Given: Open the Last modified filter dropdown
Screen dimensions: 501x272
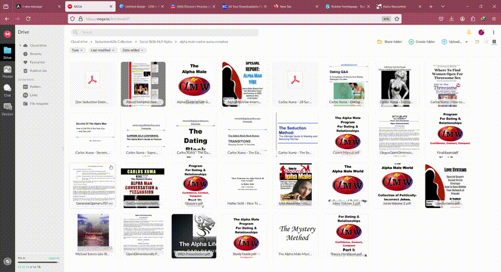Looking at the screenshot, I should tap(102, 50).
